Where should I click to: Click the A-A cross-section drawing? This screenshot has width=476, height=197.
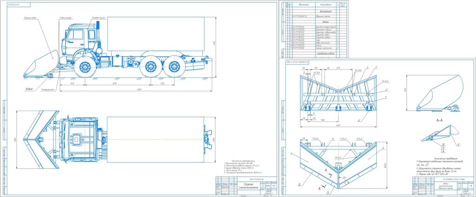tap(440, 133)
